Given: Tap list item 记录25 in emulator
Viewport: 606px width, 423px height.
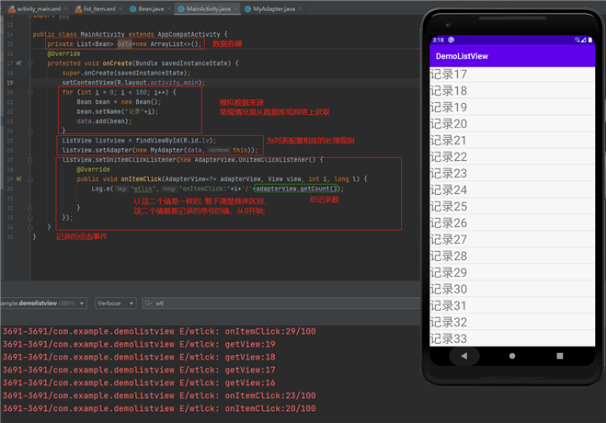Looking at the screenshot, I should pos(512,207).
